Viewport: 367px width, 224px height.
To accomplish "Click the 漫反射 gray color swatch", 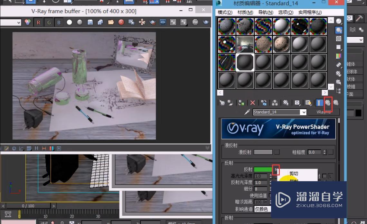I will pos(263,152).
